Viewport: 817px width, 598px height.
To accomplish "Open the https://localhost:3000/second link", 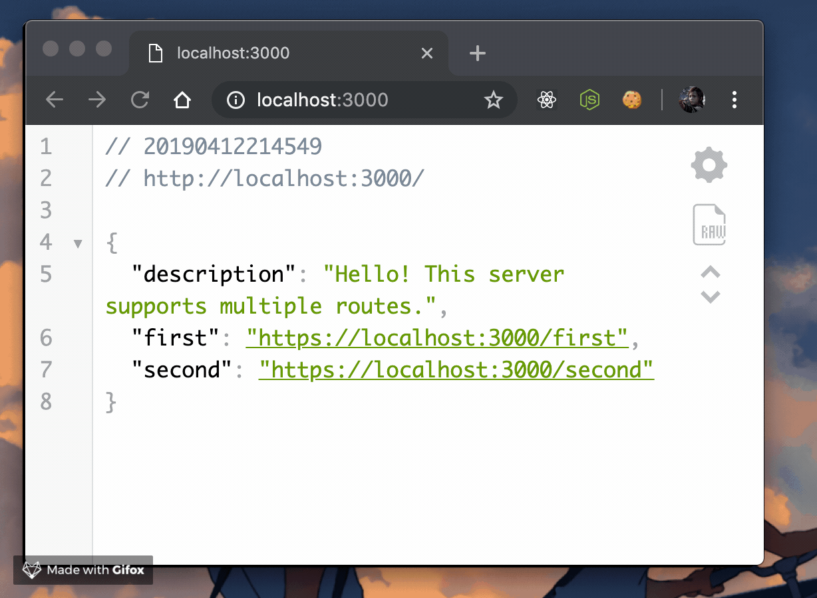I will click(455, 369).
